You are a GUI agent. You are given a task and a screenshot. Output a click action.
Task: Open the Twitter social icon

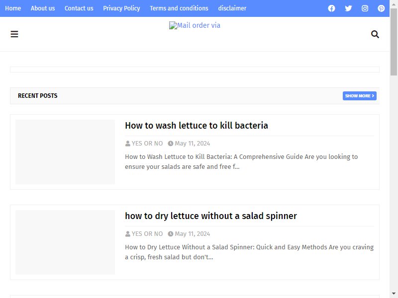(x=348, y=8)
